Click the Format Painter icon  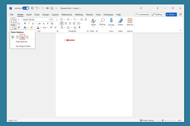tap(18, 27)
